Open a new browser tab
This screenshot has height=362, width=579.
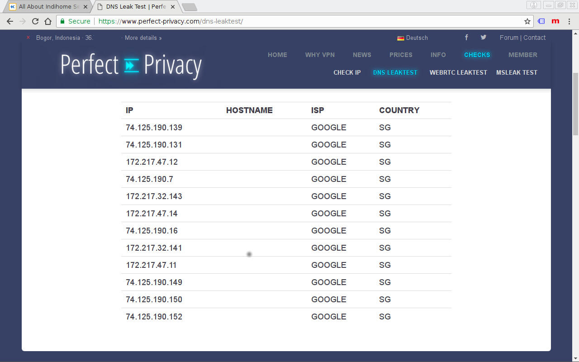(x=189, y=7)
